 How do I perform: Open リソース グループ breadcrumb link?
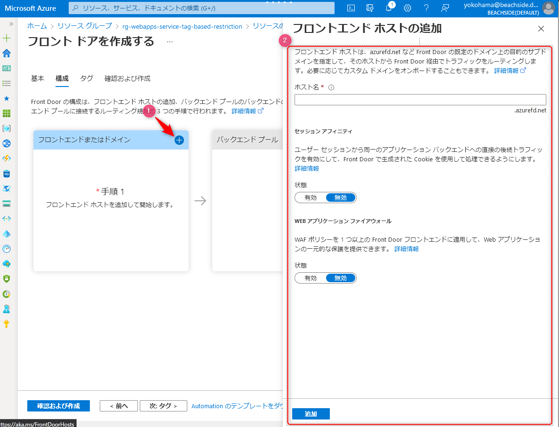pyautogui.click(x=85, y=26)
